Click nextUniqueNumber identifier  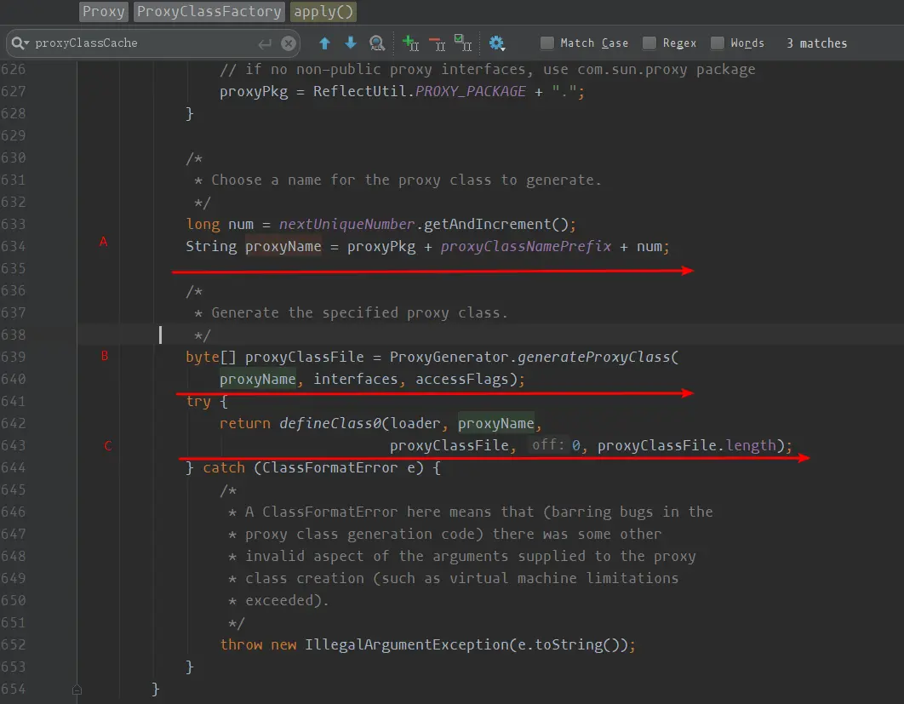point(346,224)
